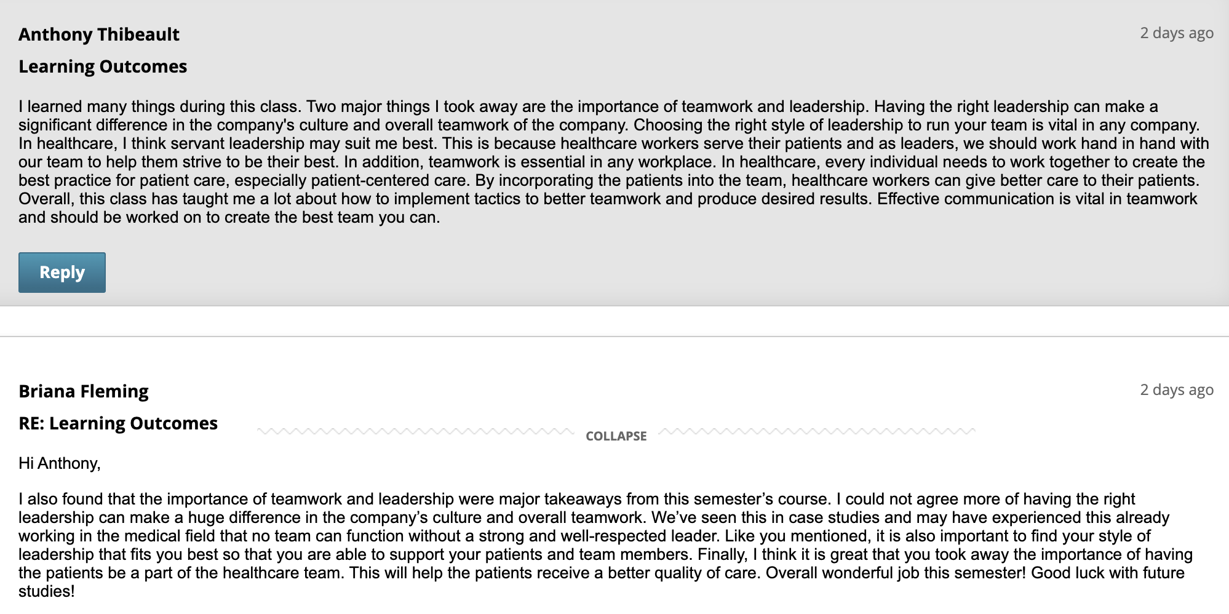
Task: Click the first line of Anthony's post text
Action: (587, 106)
